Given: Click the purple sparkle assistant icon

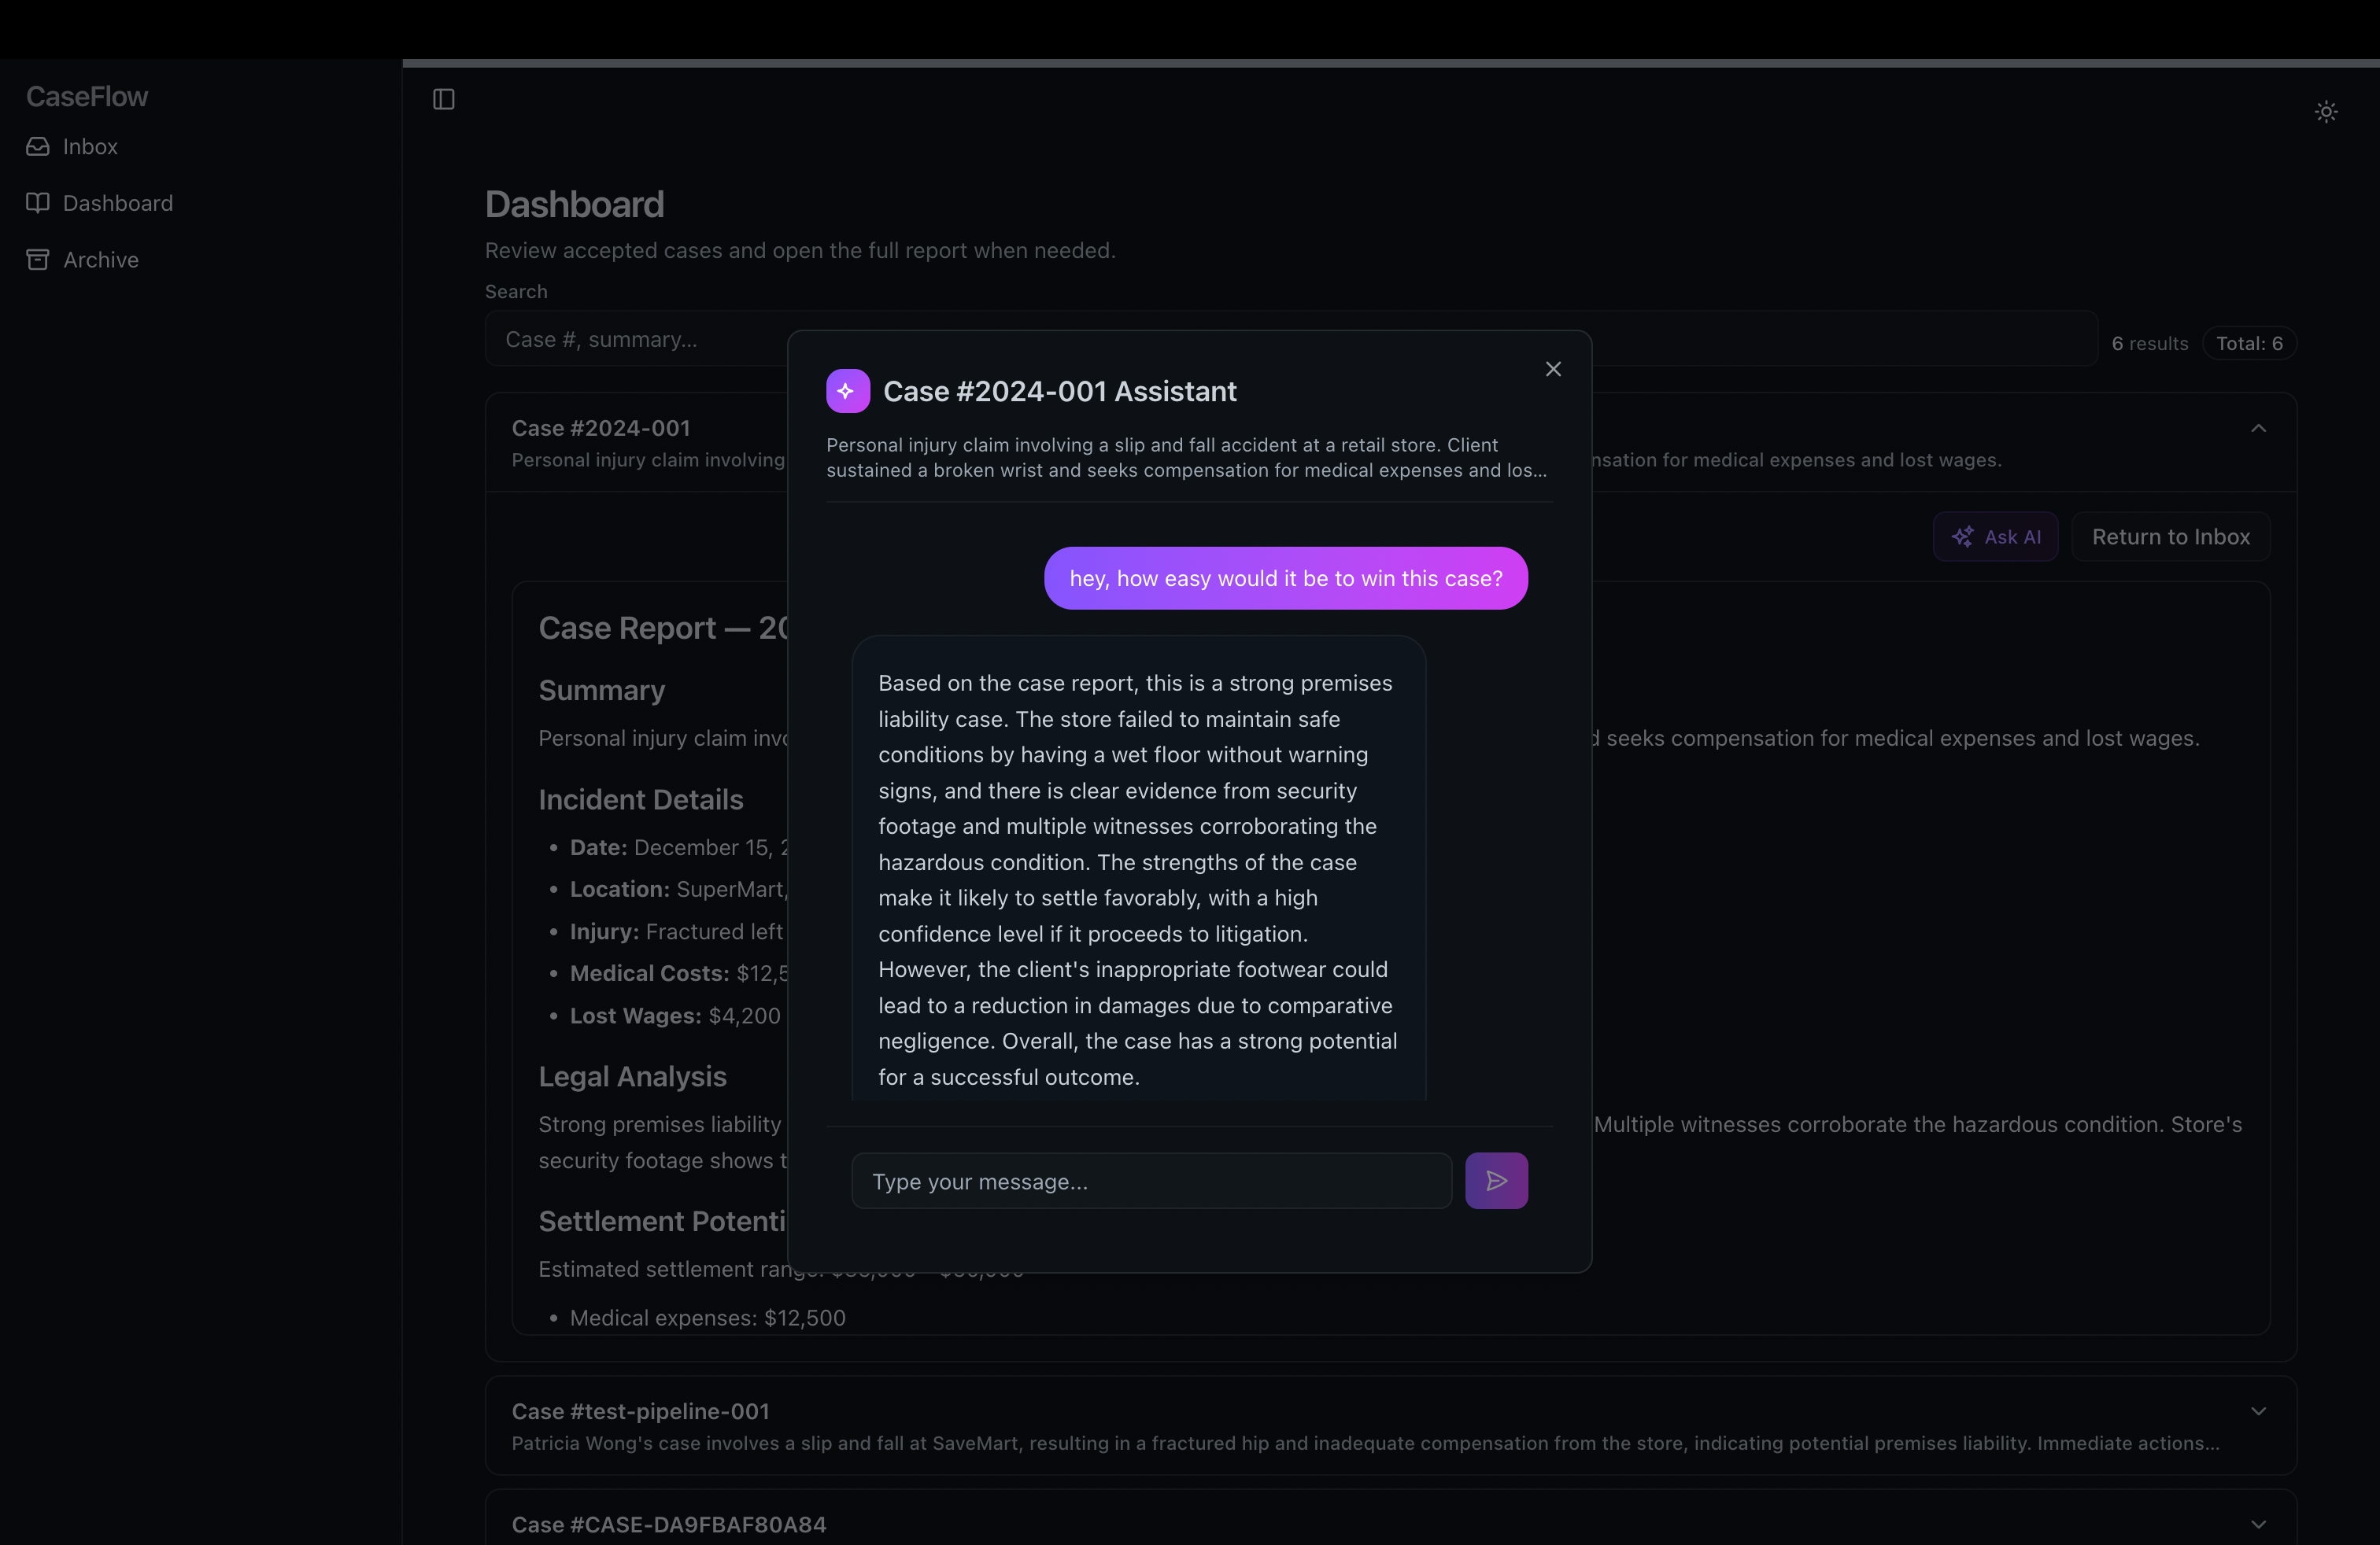Looking at the screenshot, I should click(847, 391).
